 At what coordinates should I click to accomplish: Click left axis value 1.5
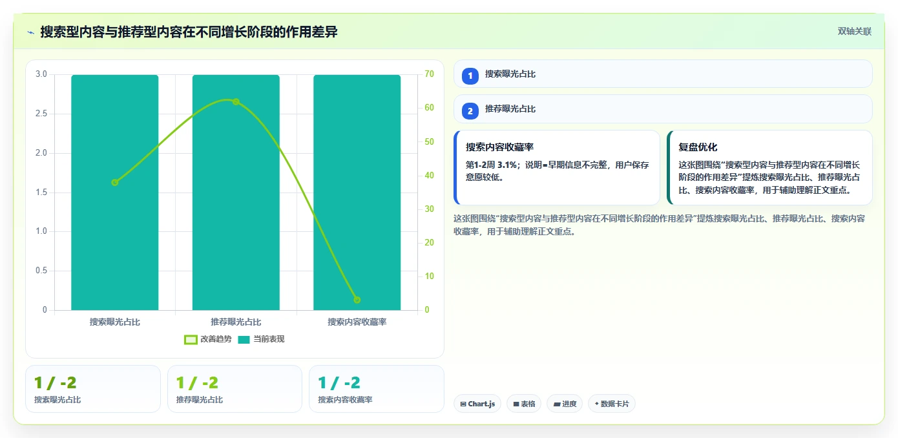(41, 193)
